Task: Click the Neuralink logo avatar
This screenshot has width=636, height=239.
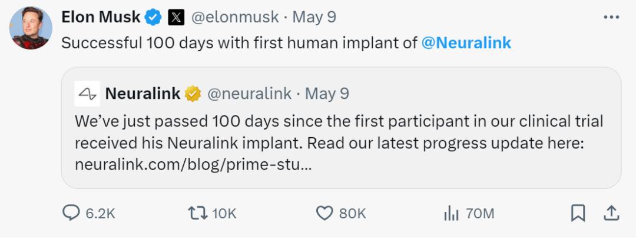Action: tap(87, 93)
